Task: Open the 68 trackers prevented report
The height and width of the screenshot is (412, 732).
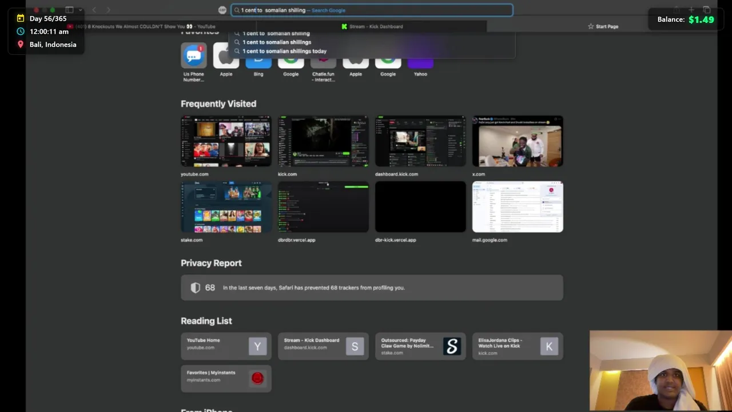Action: click(372, 288)
